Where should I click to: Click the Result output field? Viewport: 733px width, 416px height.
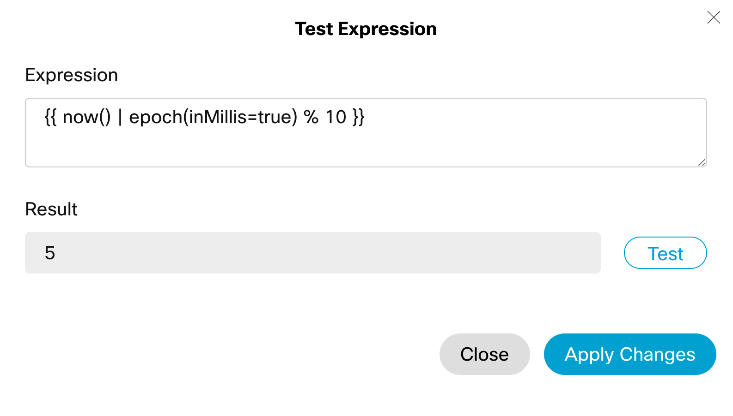click(312, 253)
